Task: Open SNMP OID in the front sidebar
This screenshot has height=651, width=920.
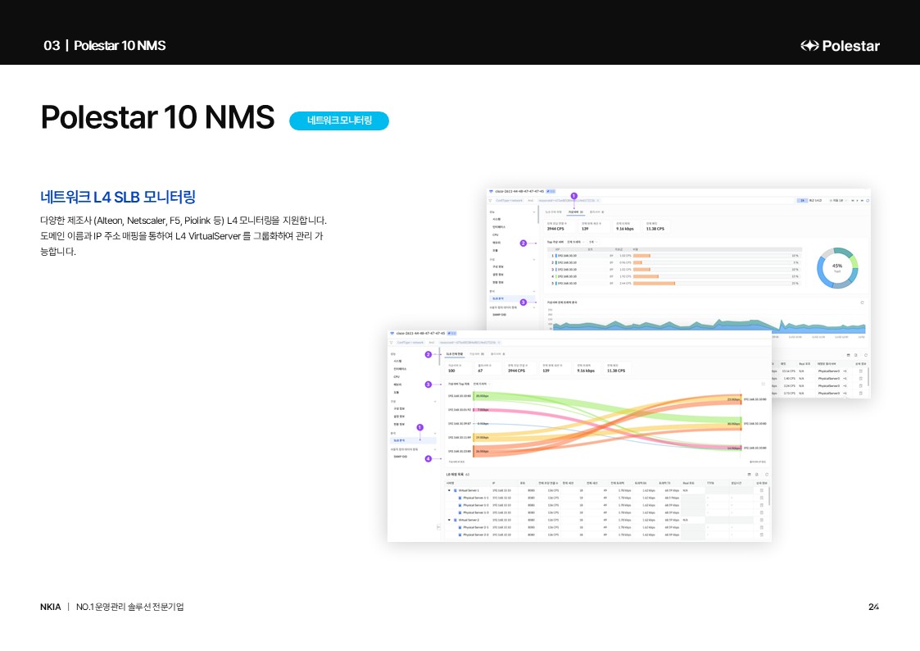Action: 399,457
